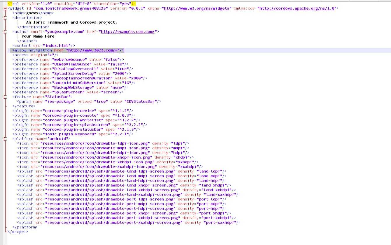Screen dimensions: 391x245
Task: Click the 'index.html' content src value
Action: click(57, 46)
